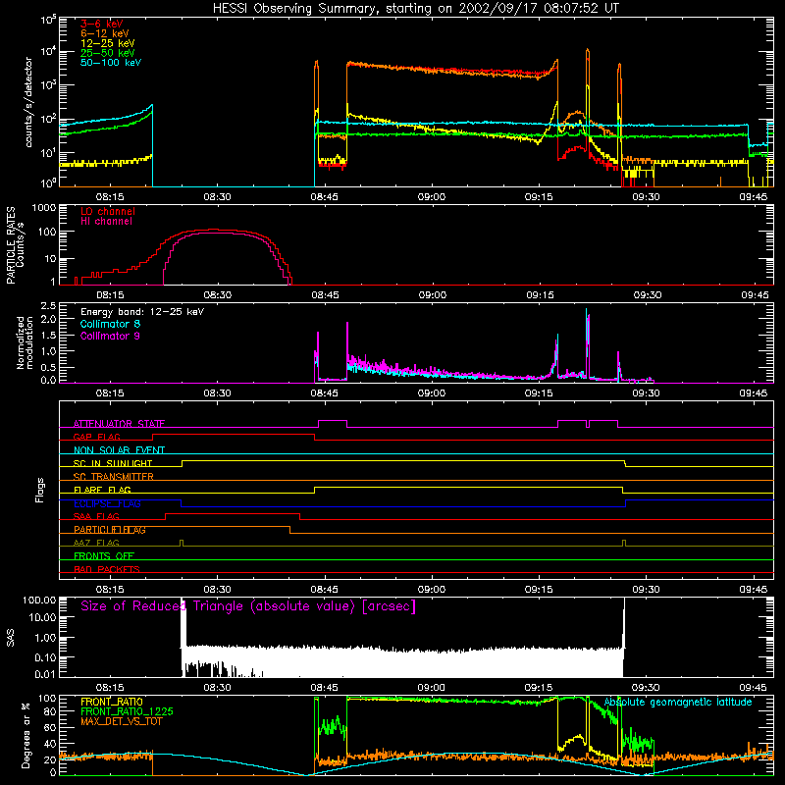Click the PARTICLE RATES axis label

click(x=11, y=245)
